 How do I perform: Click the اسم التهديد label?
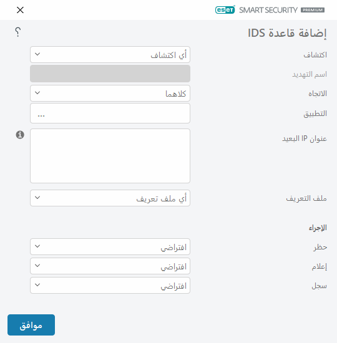pyautogui.click(x=310, y=74)
